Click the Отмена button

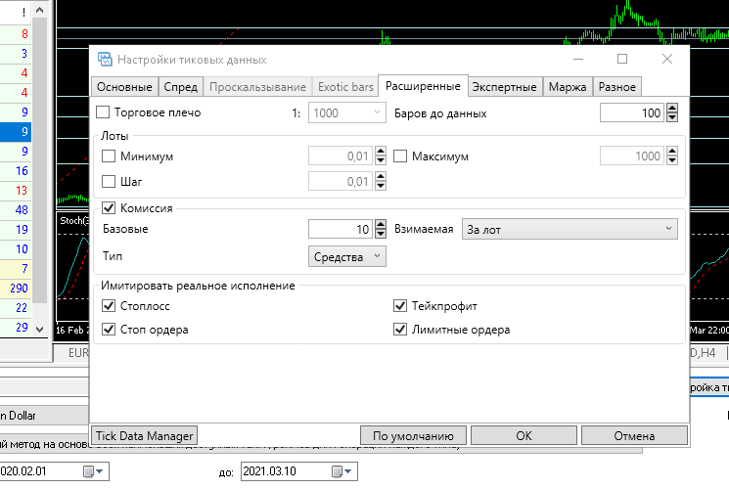[x=634, y=435]
